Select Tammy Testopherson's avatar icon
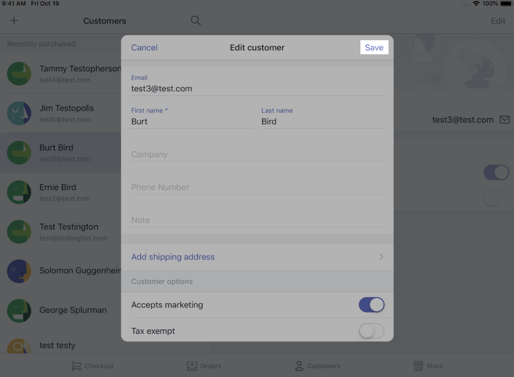This screenshot has width=514, height=377. (19, 73)
